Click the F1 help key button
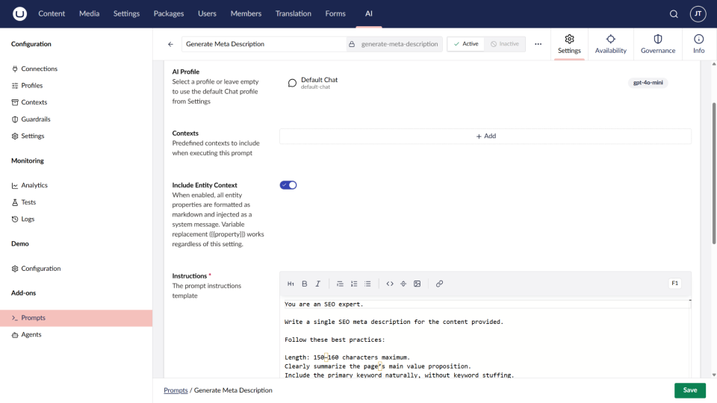The image size is (717, 403). [x=675, y=284]
